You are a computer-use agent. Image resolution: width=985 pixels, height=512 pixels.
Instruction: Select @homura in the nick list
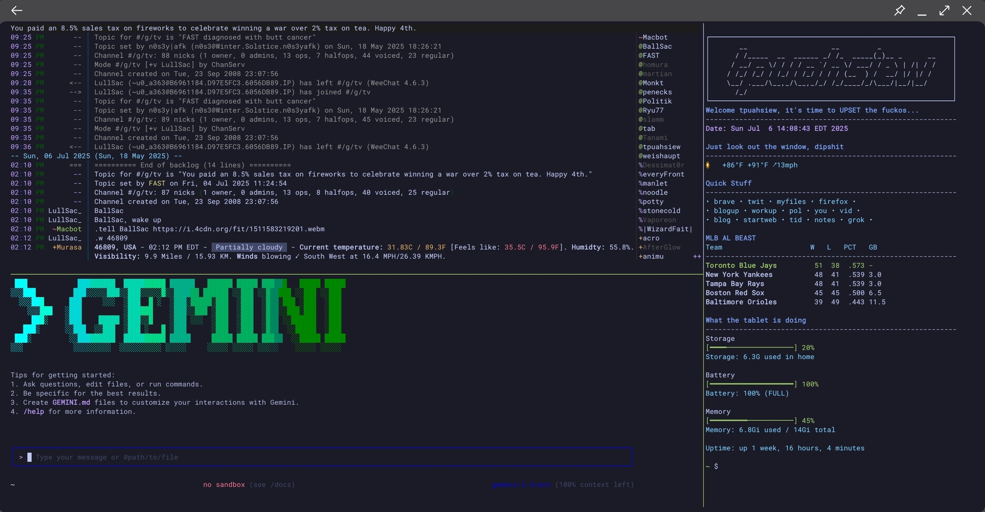pyautogui.click(x=653, y=65)
